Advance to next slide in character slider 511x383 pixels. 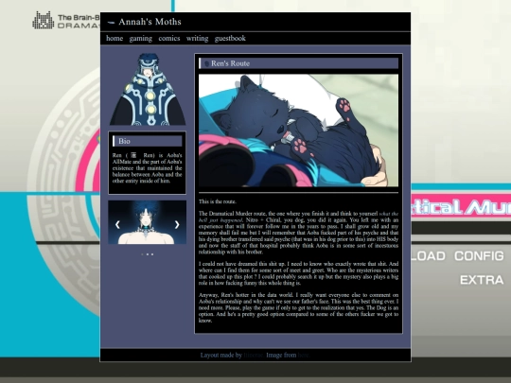(177, 224)
